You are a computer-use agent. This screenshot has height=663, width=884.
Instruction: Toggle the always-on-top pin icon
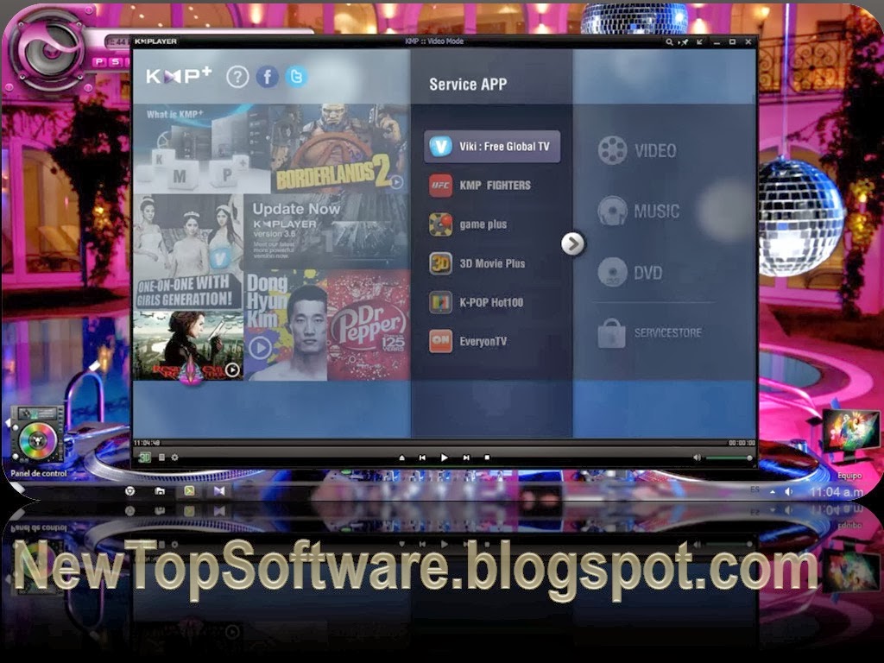684,41
